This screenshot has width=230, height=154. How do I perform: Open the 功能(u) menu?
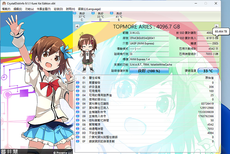point(29,9)
